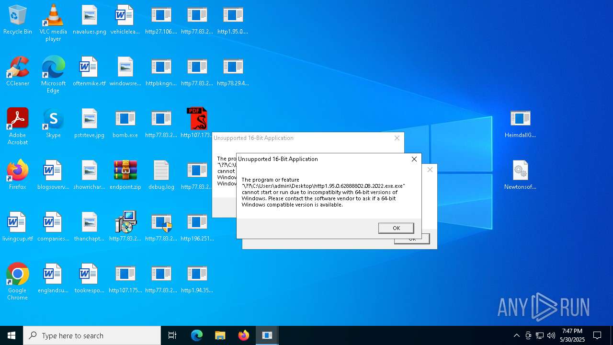The height and width of the screenshot is (345, 613).
Task: Click the front dialog's title bar text
Action: pyautogui.click(x=278, y=159)
